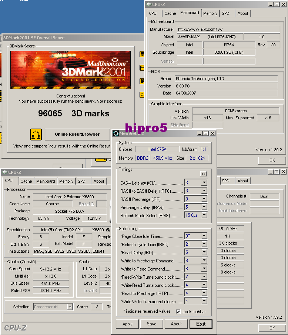Click the Bus Speed value 451.0 MHz
The height and width of the screenshot is (335, 288).
51,283
